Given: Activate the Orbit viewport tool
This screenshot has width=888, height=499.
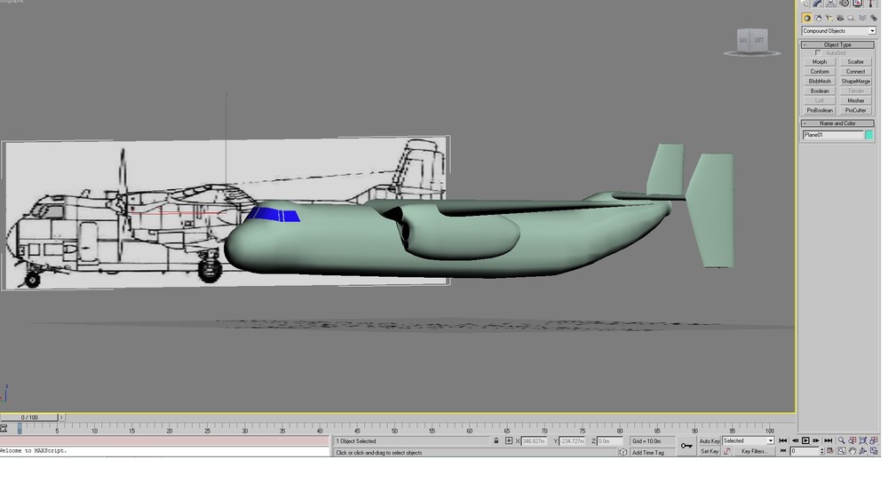Looking at the screenshot, I should point(863,451).
